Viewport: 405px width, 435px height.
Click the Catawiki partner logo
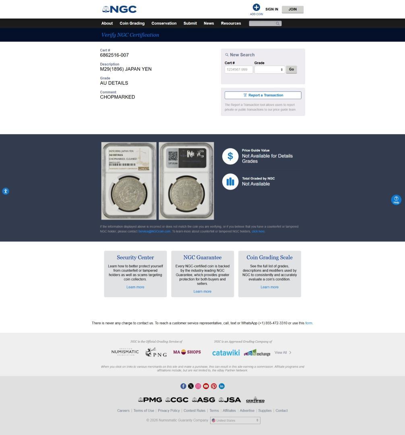click(226, 352)
